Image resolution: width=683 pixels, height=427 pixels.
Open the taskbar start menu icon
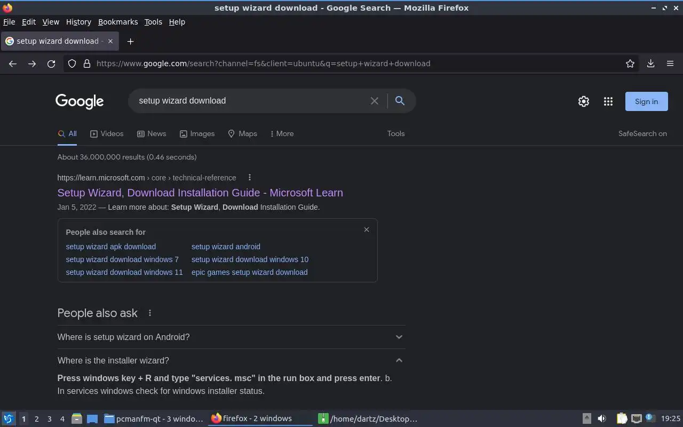[9, 418]
